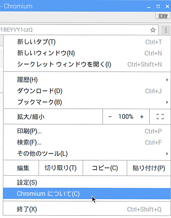
Task: Expand the その他のツール(L) submenu arrow
Action: 167,153
